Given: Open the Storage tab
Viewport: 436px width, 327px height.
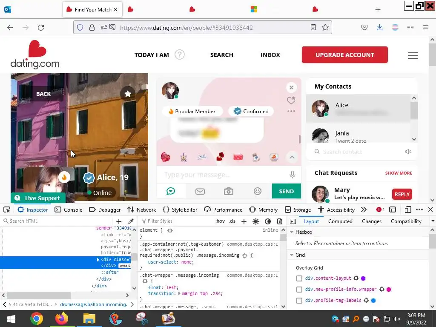Looking at the screenshot, I should pyautogui.click(x=297, y=209).
